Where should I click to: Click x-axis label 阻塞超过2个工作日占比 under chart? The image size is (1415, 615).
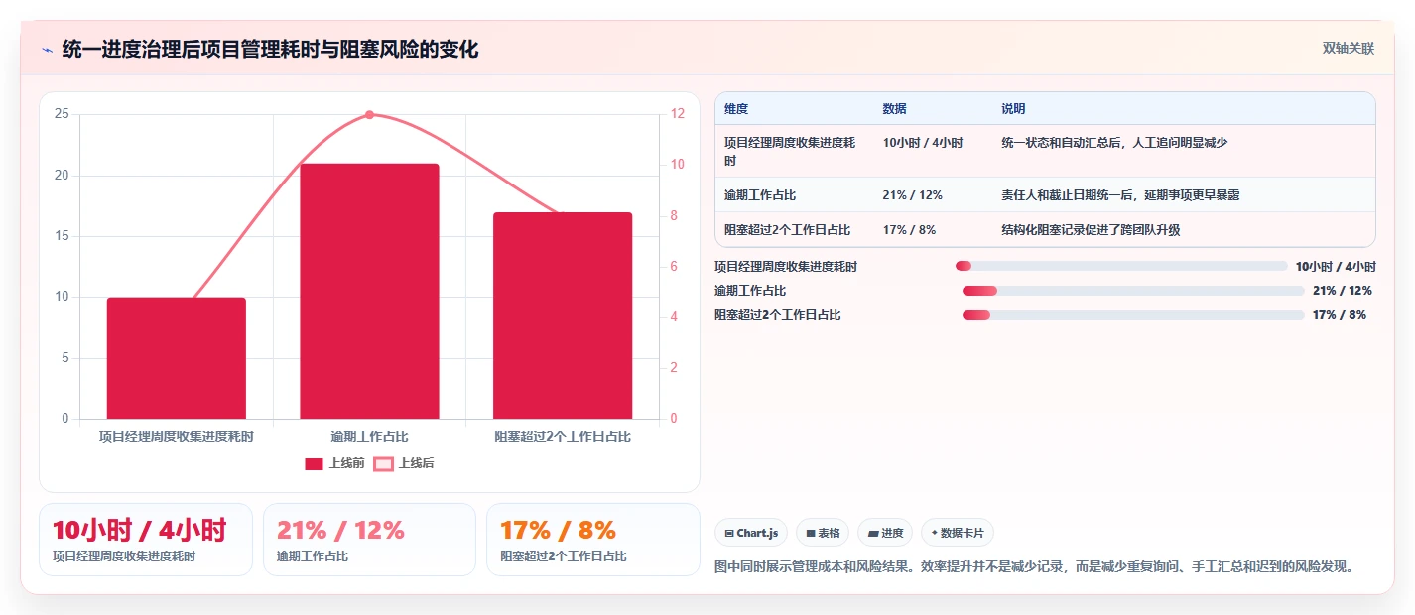[x=563, y=436]
